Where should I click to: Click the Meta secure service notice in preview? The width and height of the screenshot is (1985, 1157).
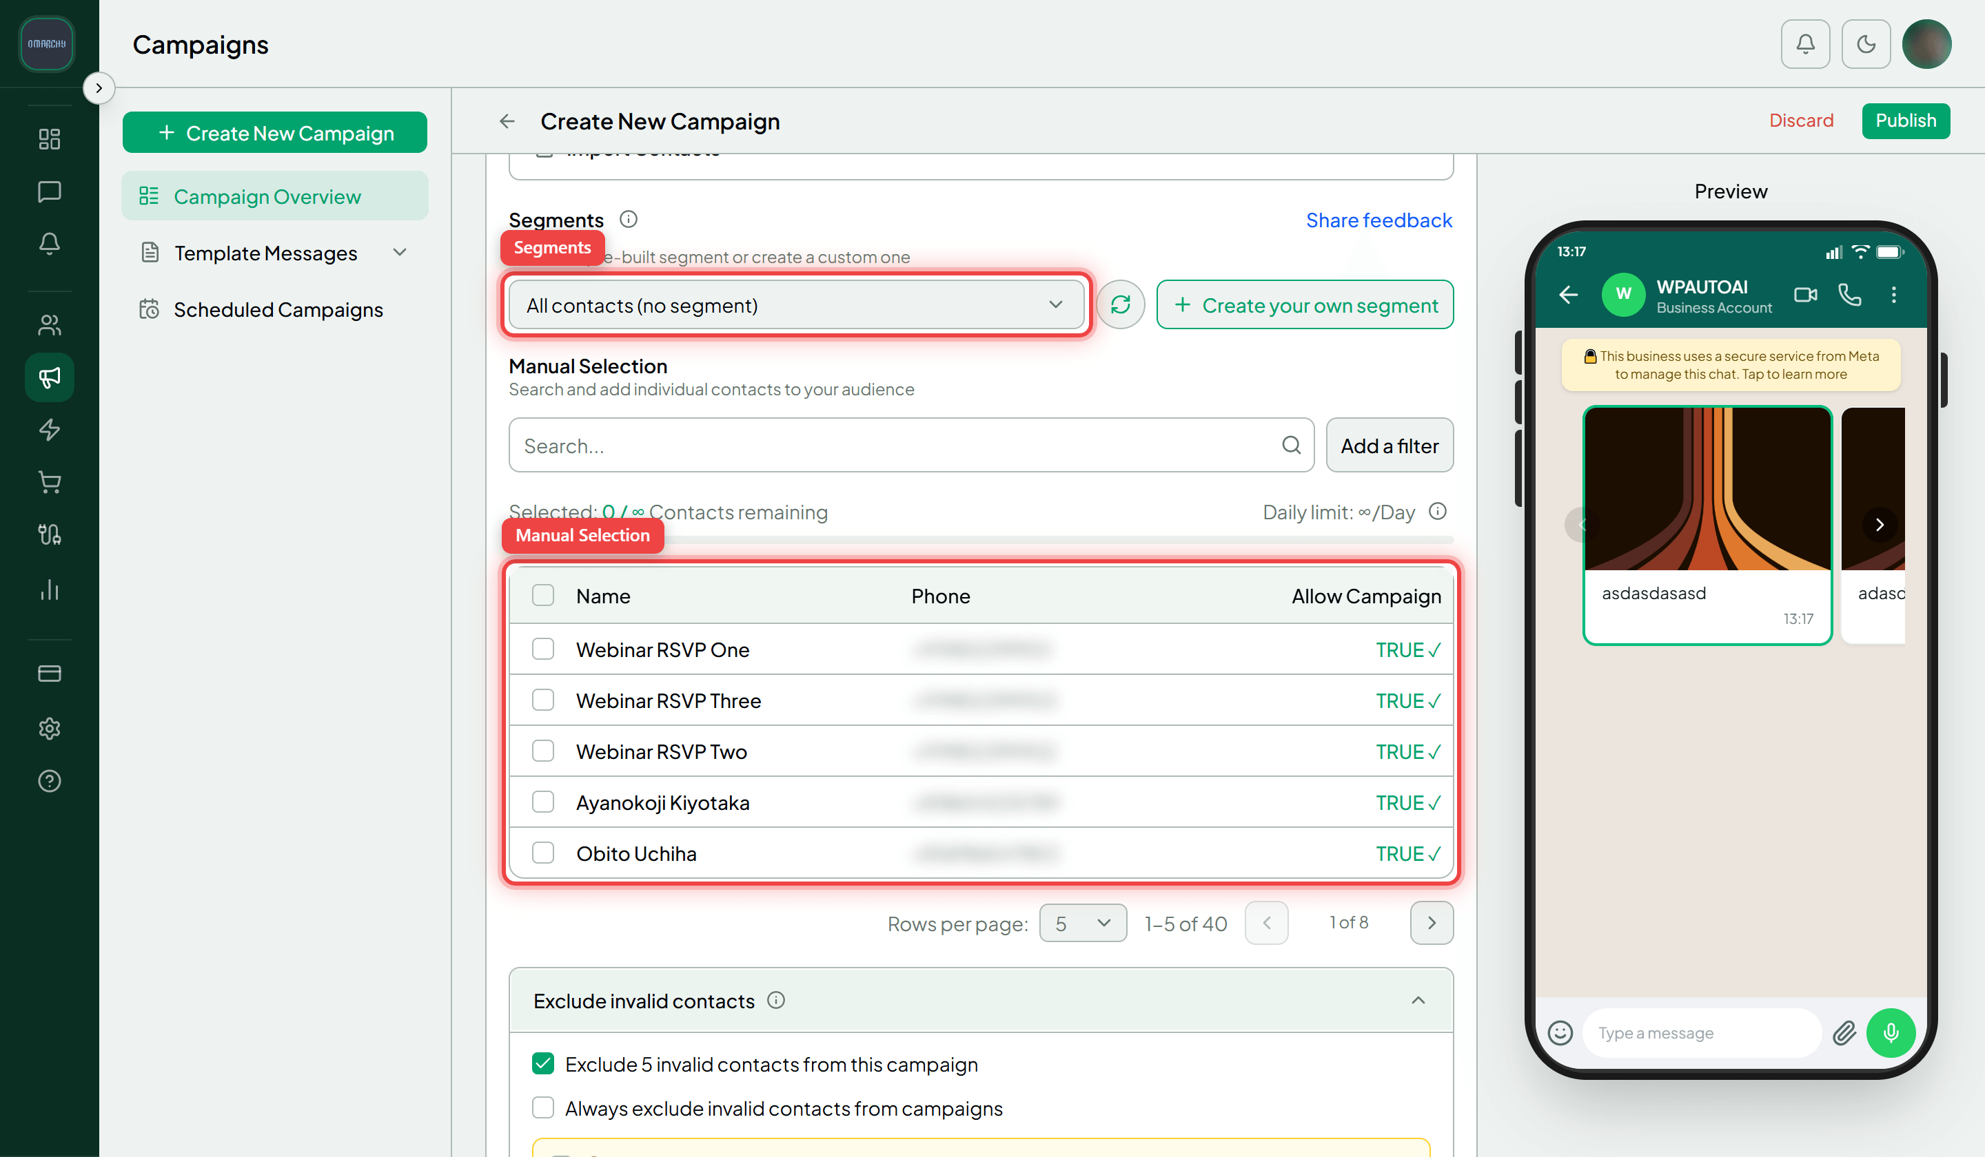tap(1731, 365)
